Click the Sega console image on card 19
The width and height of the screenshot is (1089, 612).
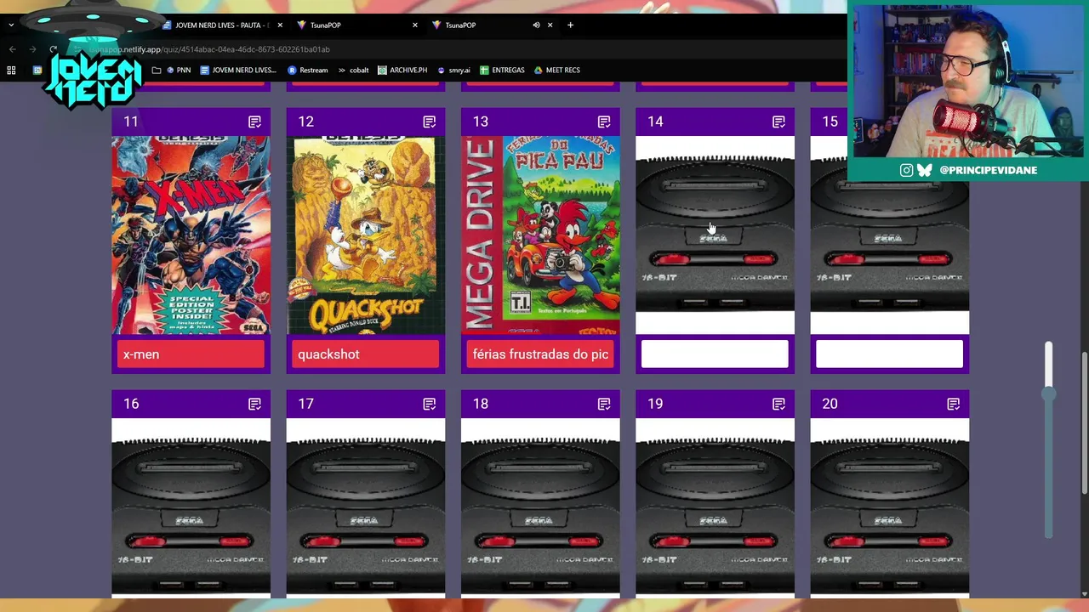[x=715, y=507]
